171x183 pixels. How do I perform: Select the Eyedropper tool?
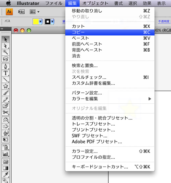[x=5, y=175]
